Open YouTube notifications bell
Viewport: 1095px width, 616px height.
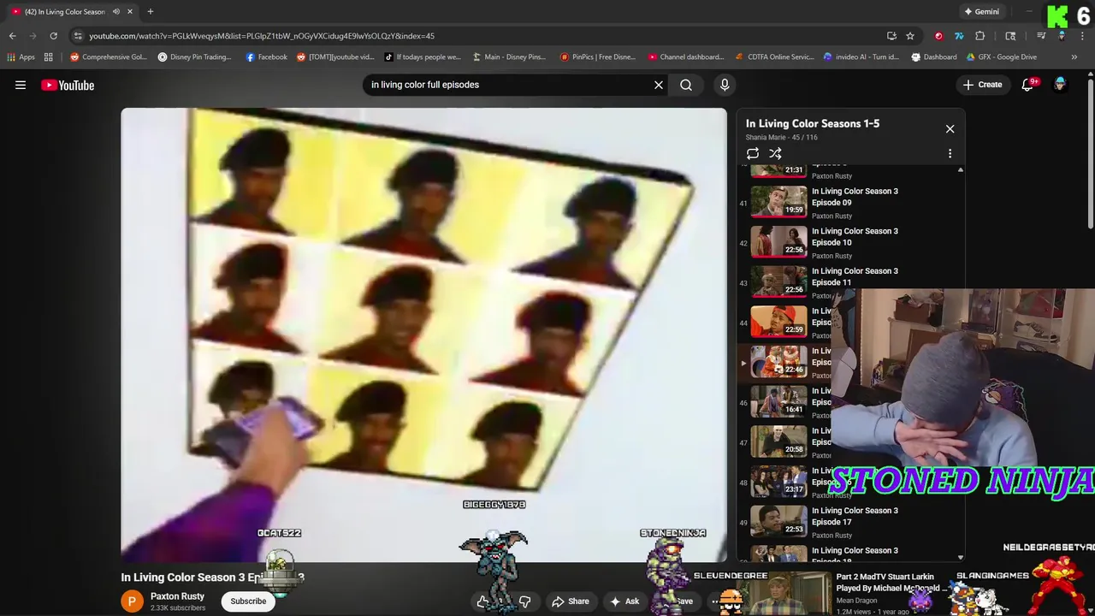point(1027,85)
